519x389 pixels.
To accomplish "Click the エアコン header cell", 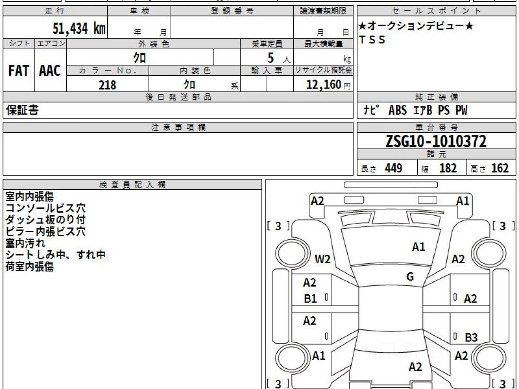I will coord(51,44).
